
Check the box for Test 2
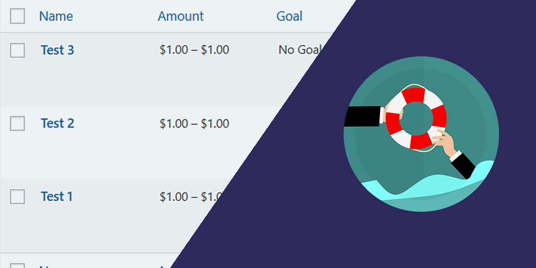(18, 123)
